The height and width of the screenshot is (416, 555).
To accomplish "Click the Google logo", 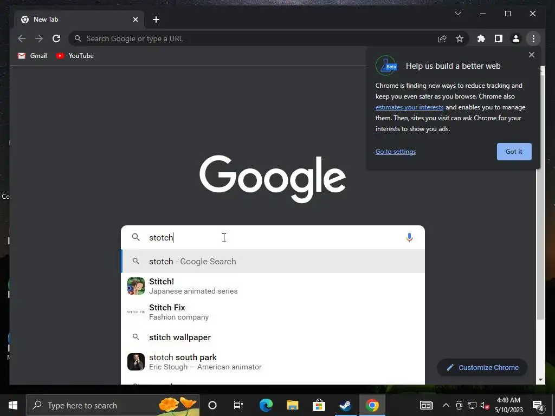I will tap(273, 179).
